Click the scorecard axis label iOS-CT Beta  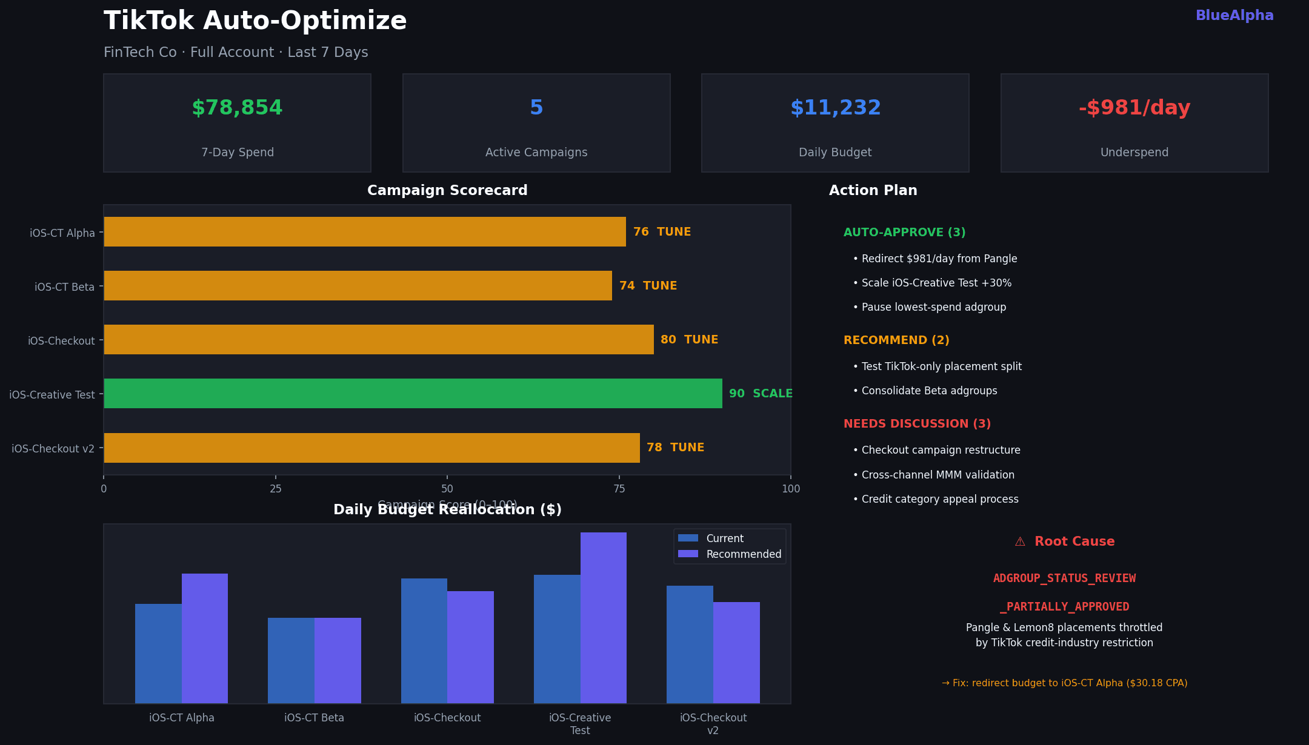64,287
